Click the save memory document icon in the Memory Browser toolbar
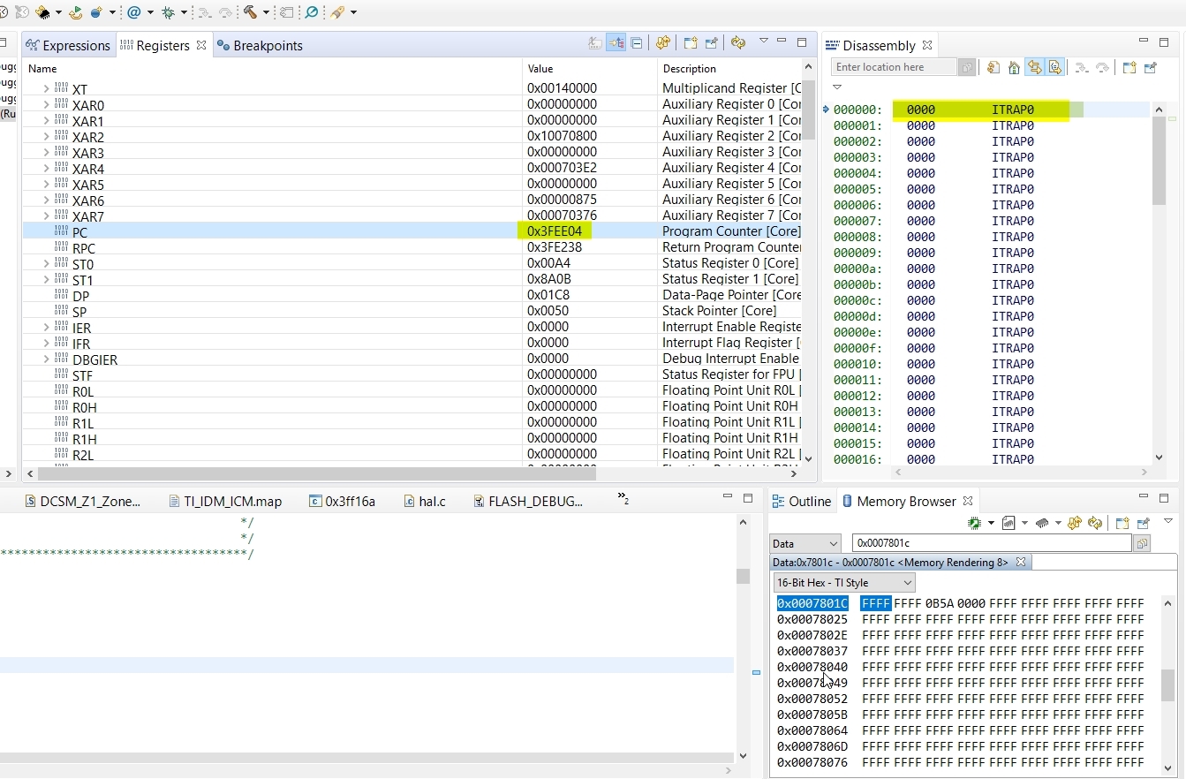This screenshot has height=779, width=1186. tap(1008, 523)
